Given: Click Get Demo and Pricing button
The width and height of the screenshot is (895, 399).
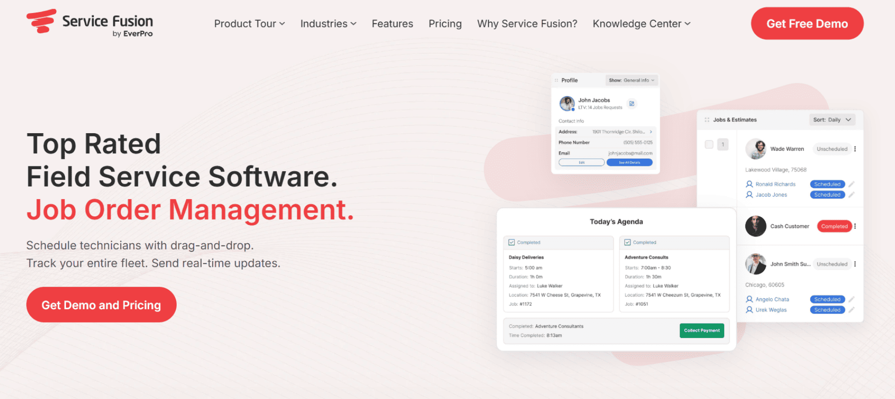Looking at the screenshot, I should (x=101, y=305).
